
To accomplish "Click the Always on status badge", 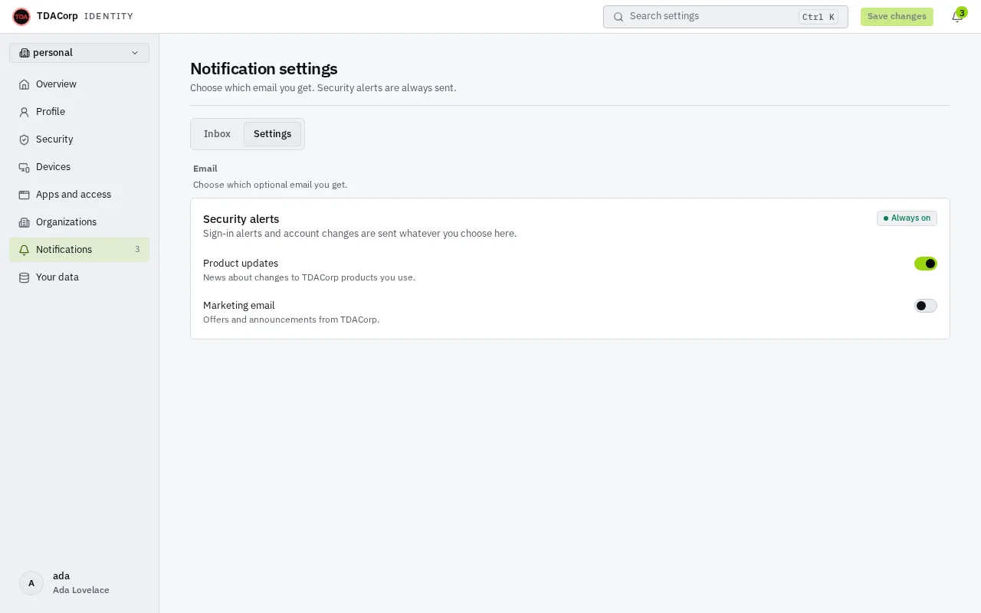I will pyautogui.click(x=907, y=218).
